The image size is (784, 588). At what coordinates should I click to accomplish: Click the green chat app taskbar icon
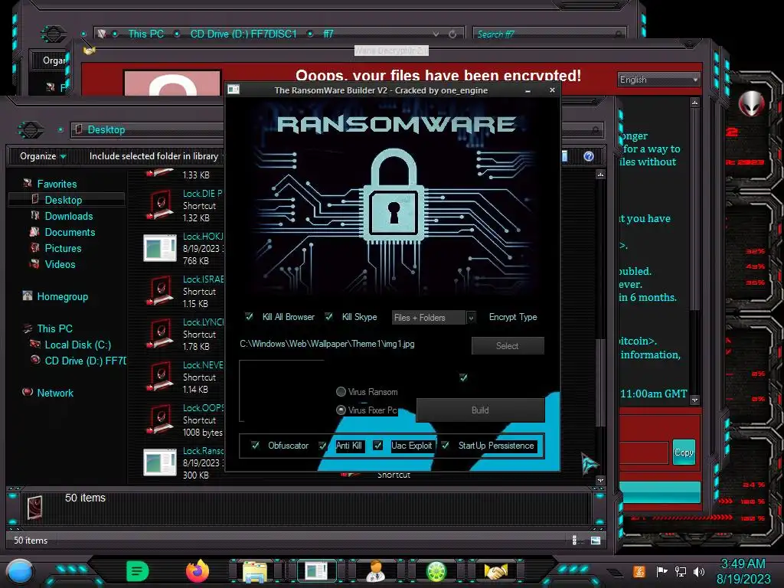click(x=138, y=570)
